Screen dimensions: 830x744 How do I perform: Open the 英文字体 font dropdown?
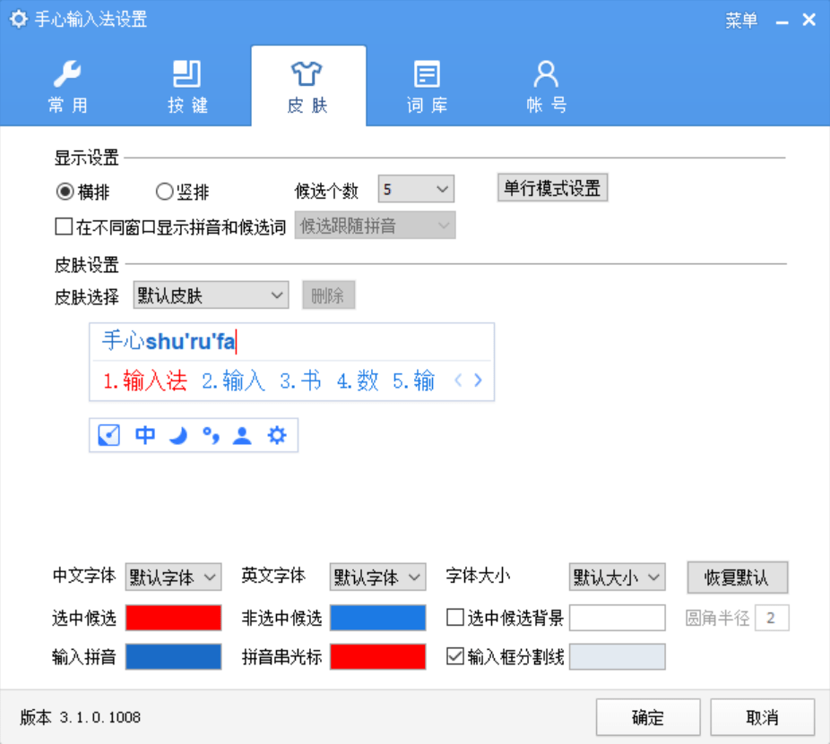(377, 577)
